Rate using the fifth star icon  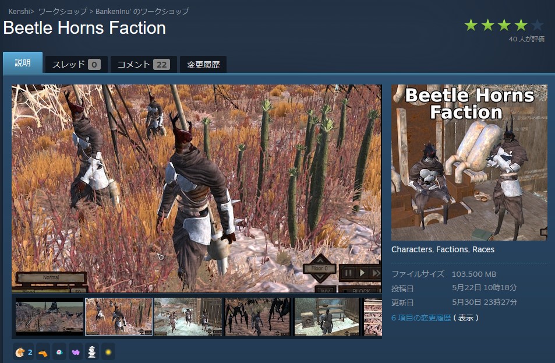(538, 25)
